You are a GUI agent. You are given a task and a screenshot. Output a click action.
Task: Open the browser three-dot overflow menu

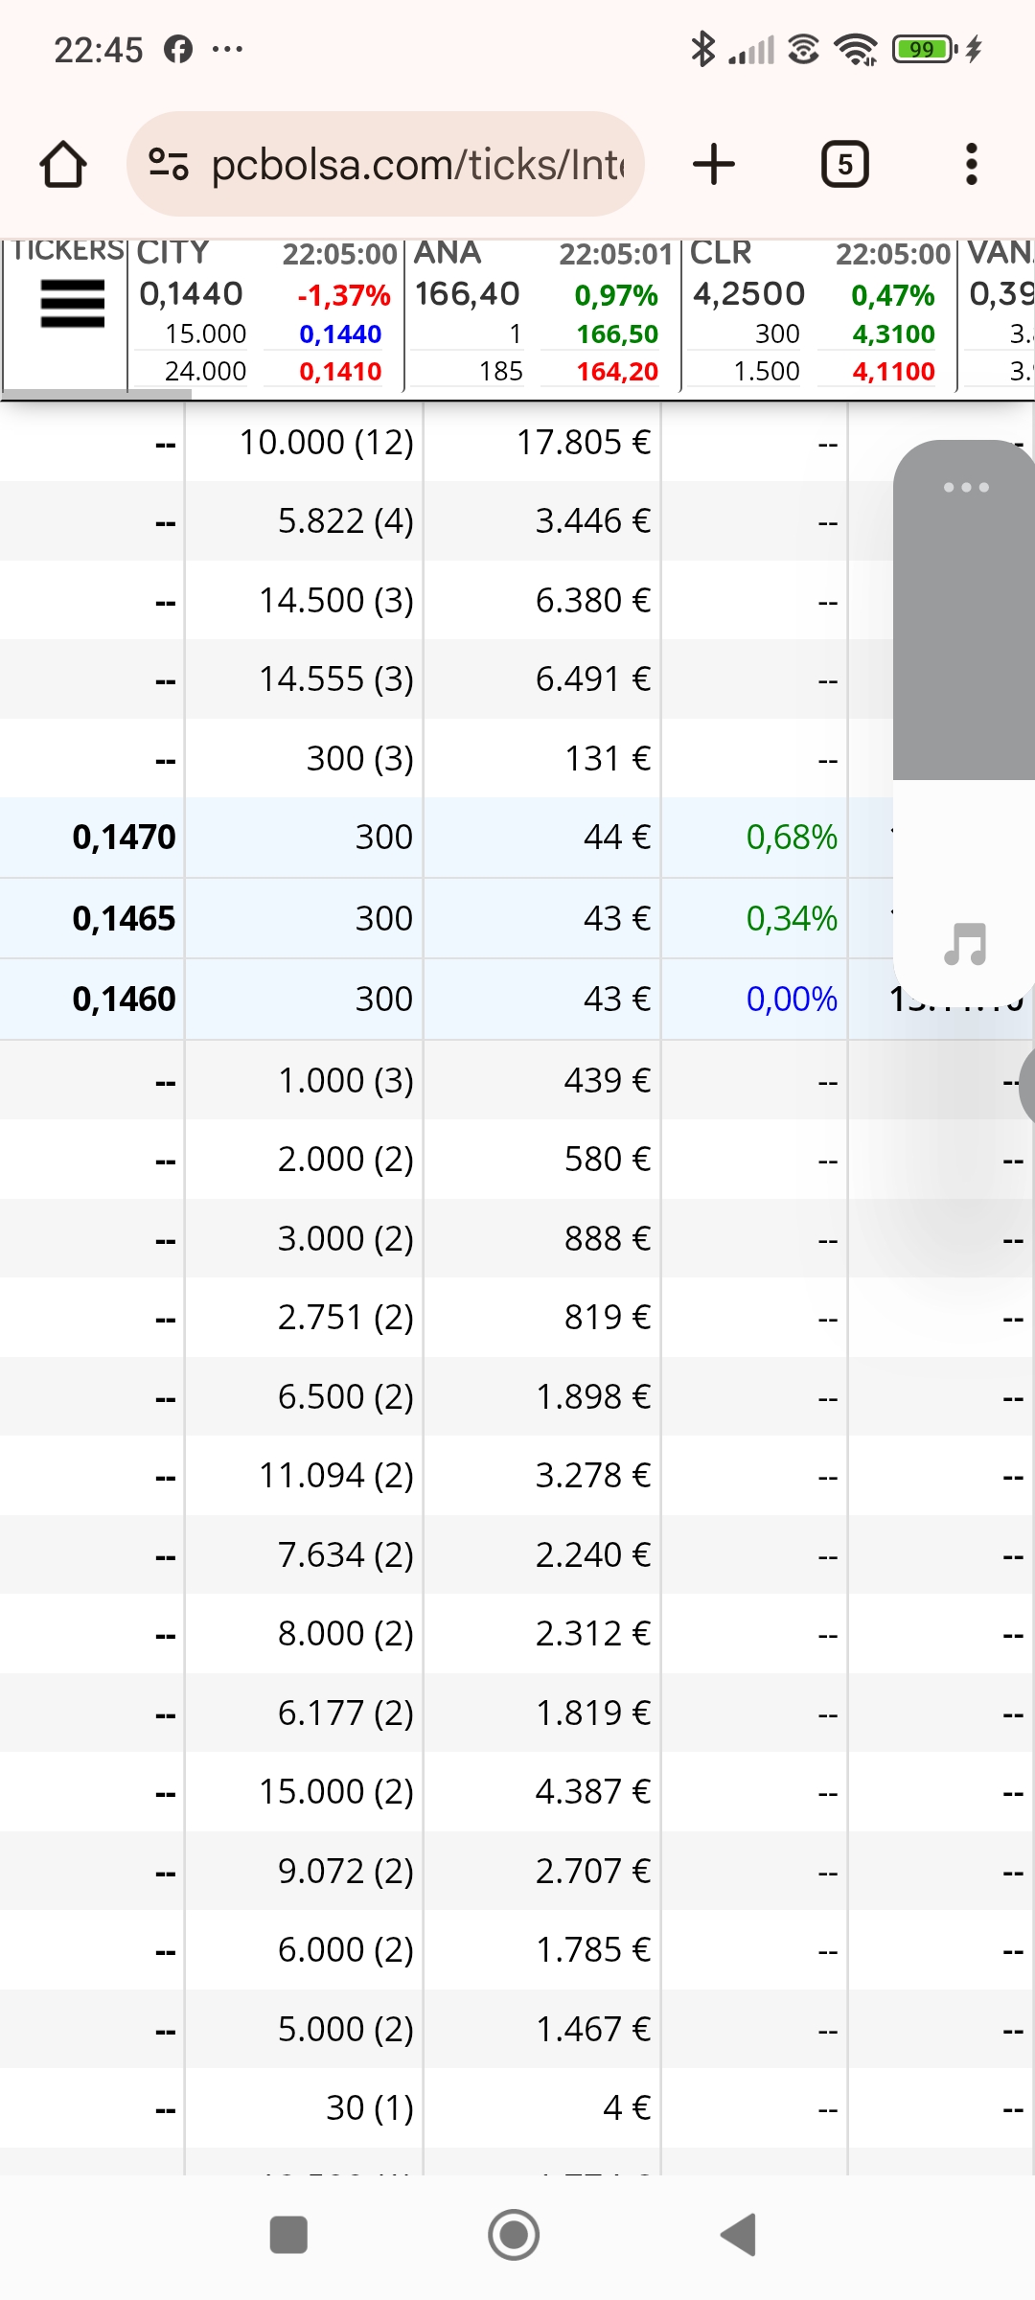(x=972, y=164)
